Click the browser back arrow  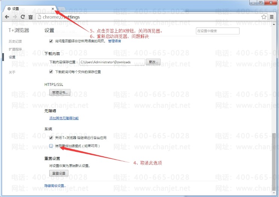tap(7, 17)
